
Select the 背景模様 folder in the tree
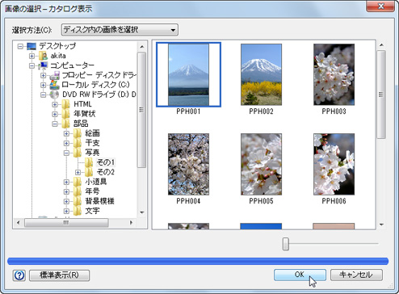click(x=99, y=201)
